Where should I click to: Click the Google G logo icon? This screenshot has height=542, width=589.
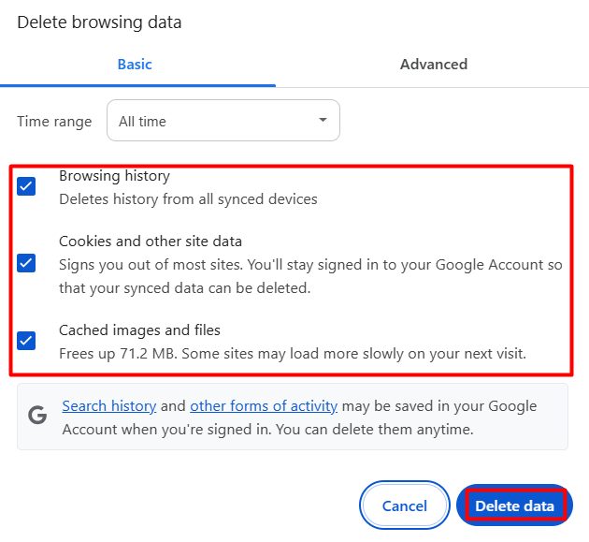(x=37, y=416)
